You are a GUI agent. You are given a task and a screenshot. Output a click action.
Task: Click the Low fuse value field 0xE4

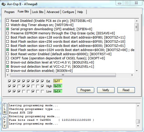(x=58, y=91)
